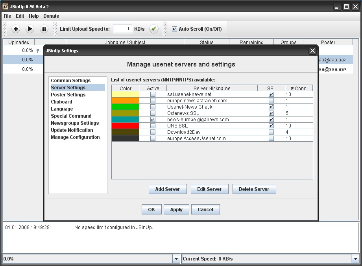The height and width of the screenshot is (266, 362).
Task: Click the JBinUp app icon in title bar
Action: click(x=5, y=6)
